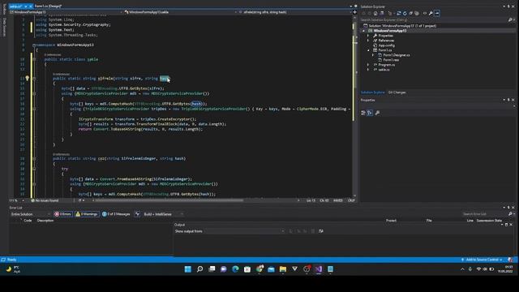Image resolution: width=519 pixels, height=292 pixels.
Task: Click Alphabetical sort icon in Properties panel
Action: coord(370,113)
